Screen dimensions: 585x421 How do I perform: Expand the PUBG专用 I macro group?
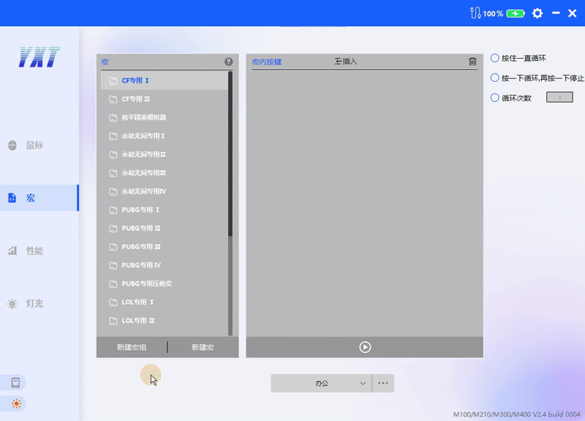(x=140, y=209)
